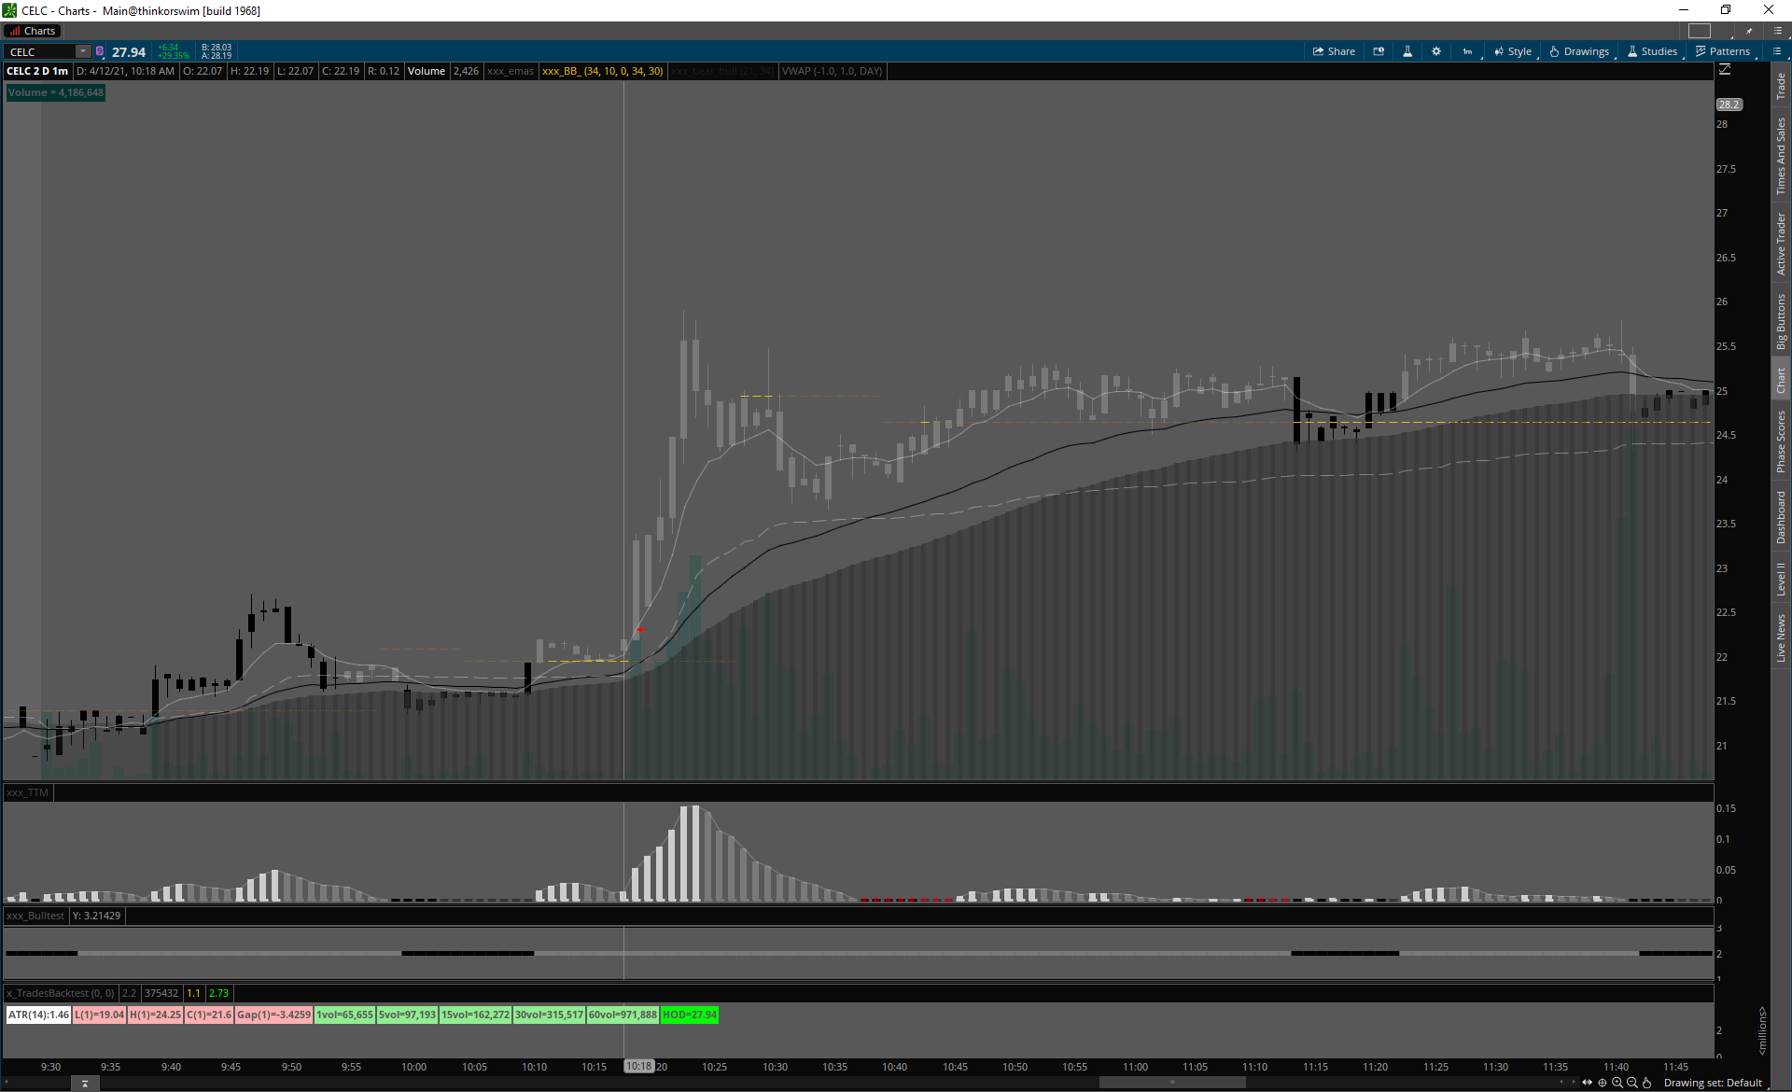Click the zoom out magnifier icon
Image resolution: width=1792 pixels, height=1092 pixels.
click(1632, 1083)
